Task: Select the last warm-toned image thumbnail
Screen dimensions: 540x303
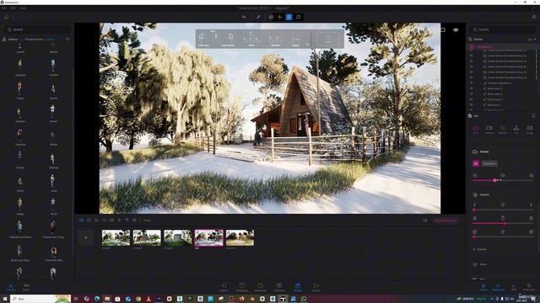Action: pos(240,237)
